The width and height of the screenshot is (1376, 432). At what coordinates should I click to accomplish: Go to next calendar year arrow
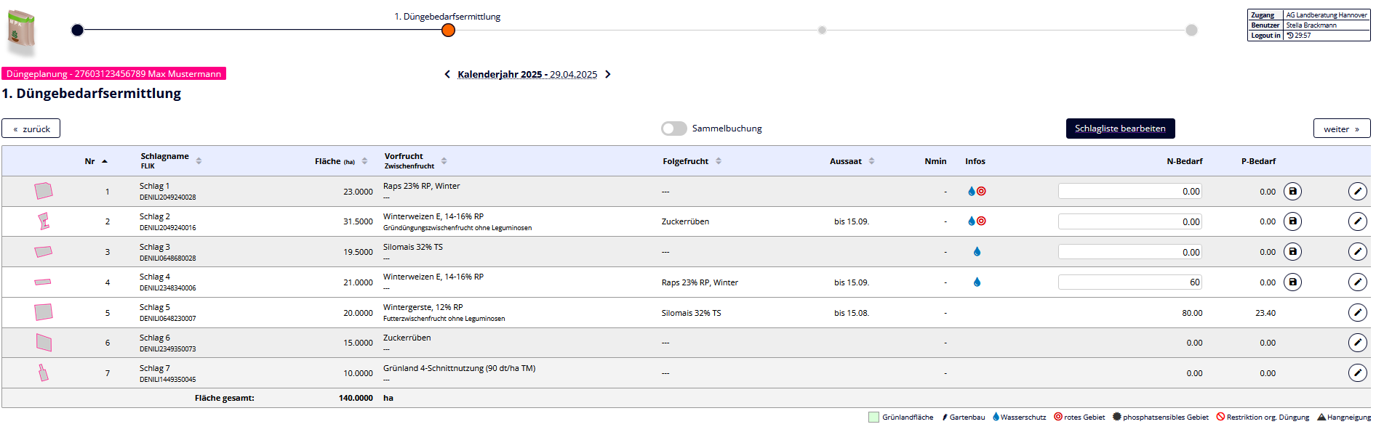tap(608, 75)
